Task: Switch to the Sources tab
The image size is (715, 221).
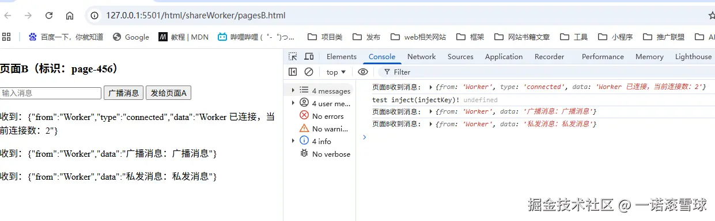Action: pyautogui.click(x=460, y=56)
